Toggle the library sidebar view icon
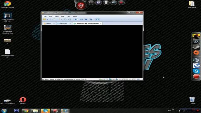This screenshot has height=113, width=201. pos(77,19)
